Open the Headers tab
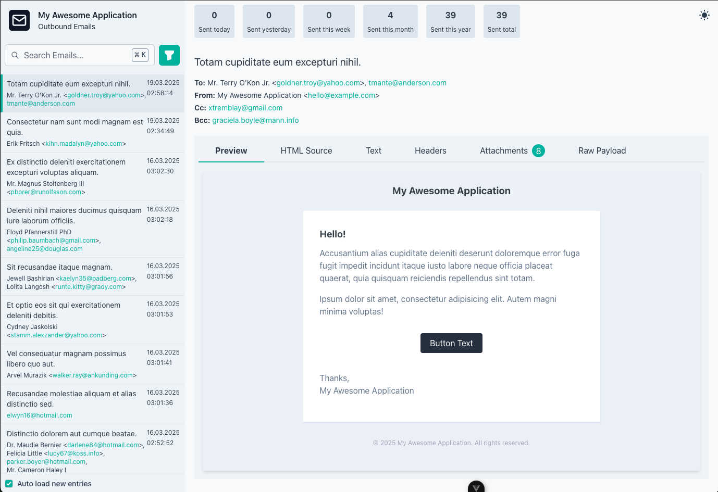Viewport: 718px width, 492px height. [430, 150]
